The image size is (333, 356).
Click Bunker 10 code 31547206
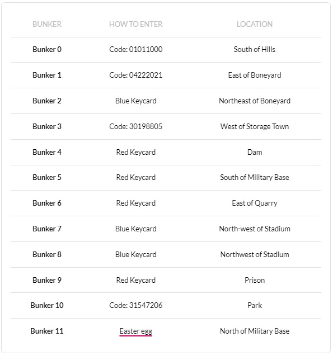pyautogui.click(x=135, y=305)
